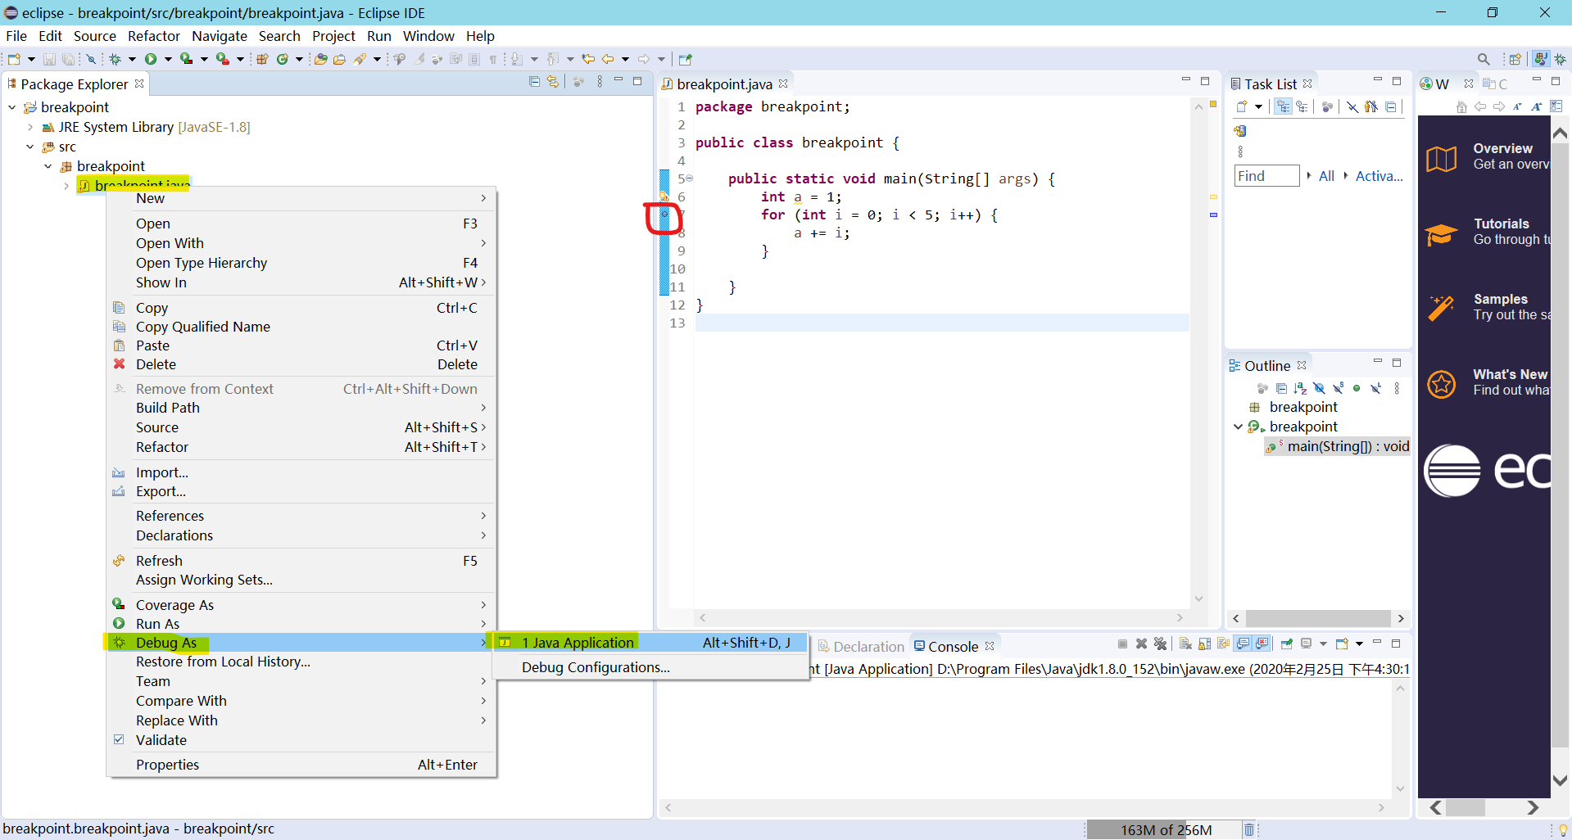Toggle Show Console on Standard Out change
This screenshot has width=1572, height=840.
click(1244, 644)
